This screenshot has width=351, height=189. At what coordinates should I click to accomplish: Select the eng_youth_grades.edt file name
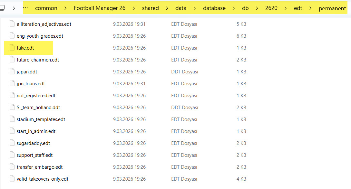click(40, 36)
